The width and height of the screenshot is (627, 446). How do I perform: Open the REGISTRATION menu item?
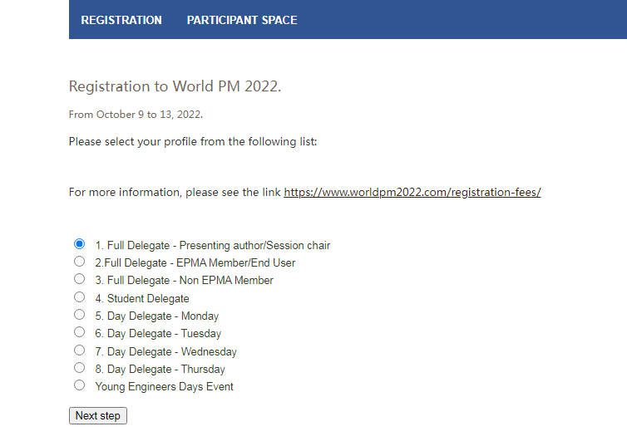tap(121, 20)
